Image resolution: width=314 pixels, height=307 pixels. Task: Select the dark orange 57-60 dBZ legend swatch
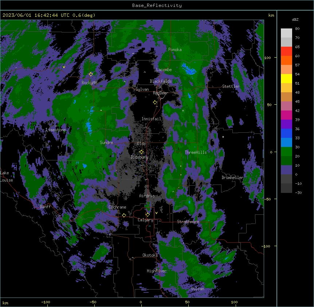click(286, 60)
